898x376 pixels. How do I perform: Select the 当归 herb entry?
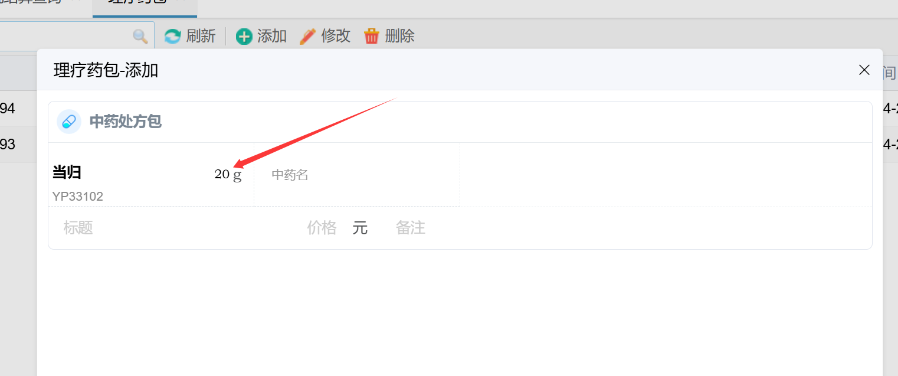[67, 172]
